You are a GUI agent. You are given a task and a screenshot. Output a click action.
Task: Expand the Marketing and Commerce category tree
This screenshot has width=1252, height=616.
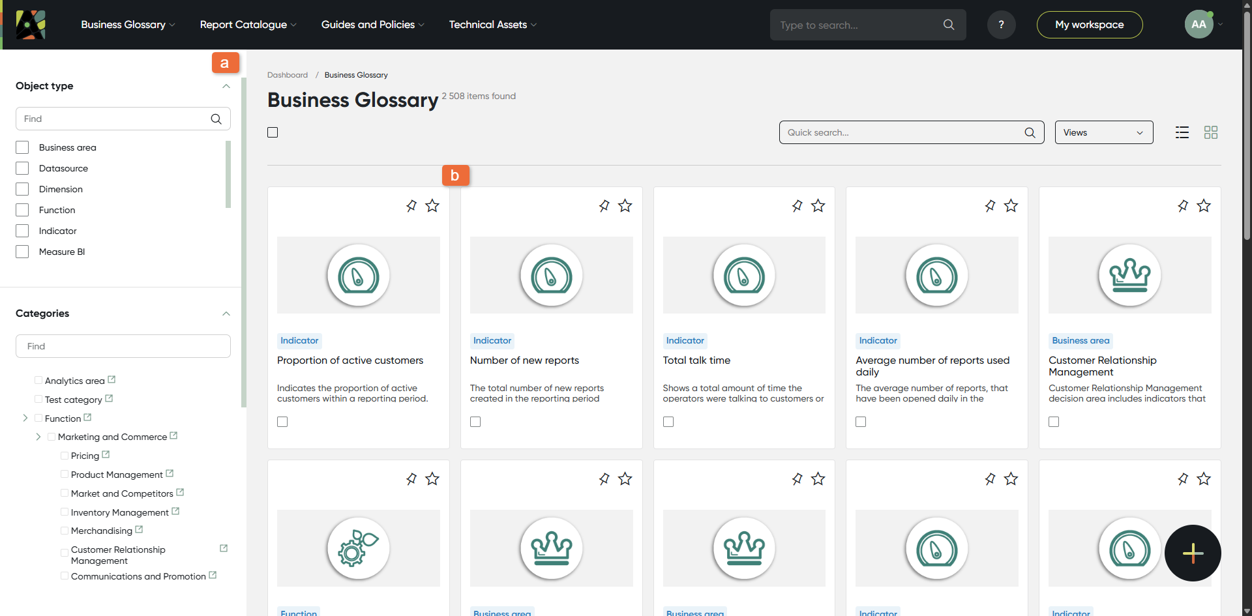coord(38,437)
